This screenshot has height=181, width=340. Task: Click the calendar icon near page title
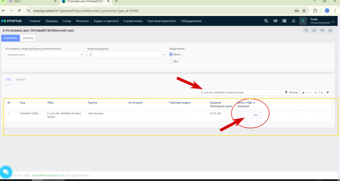coord(306,31)
